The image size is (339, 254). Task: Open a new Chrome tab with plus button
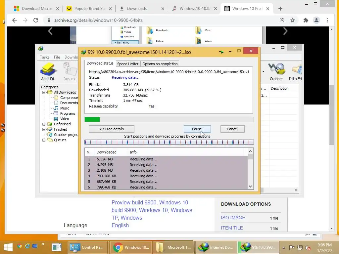[280, 9]
